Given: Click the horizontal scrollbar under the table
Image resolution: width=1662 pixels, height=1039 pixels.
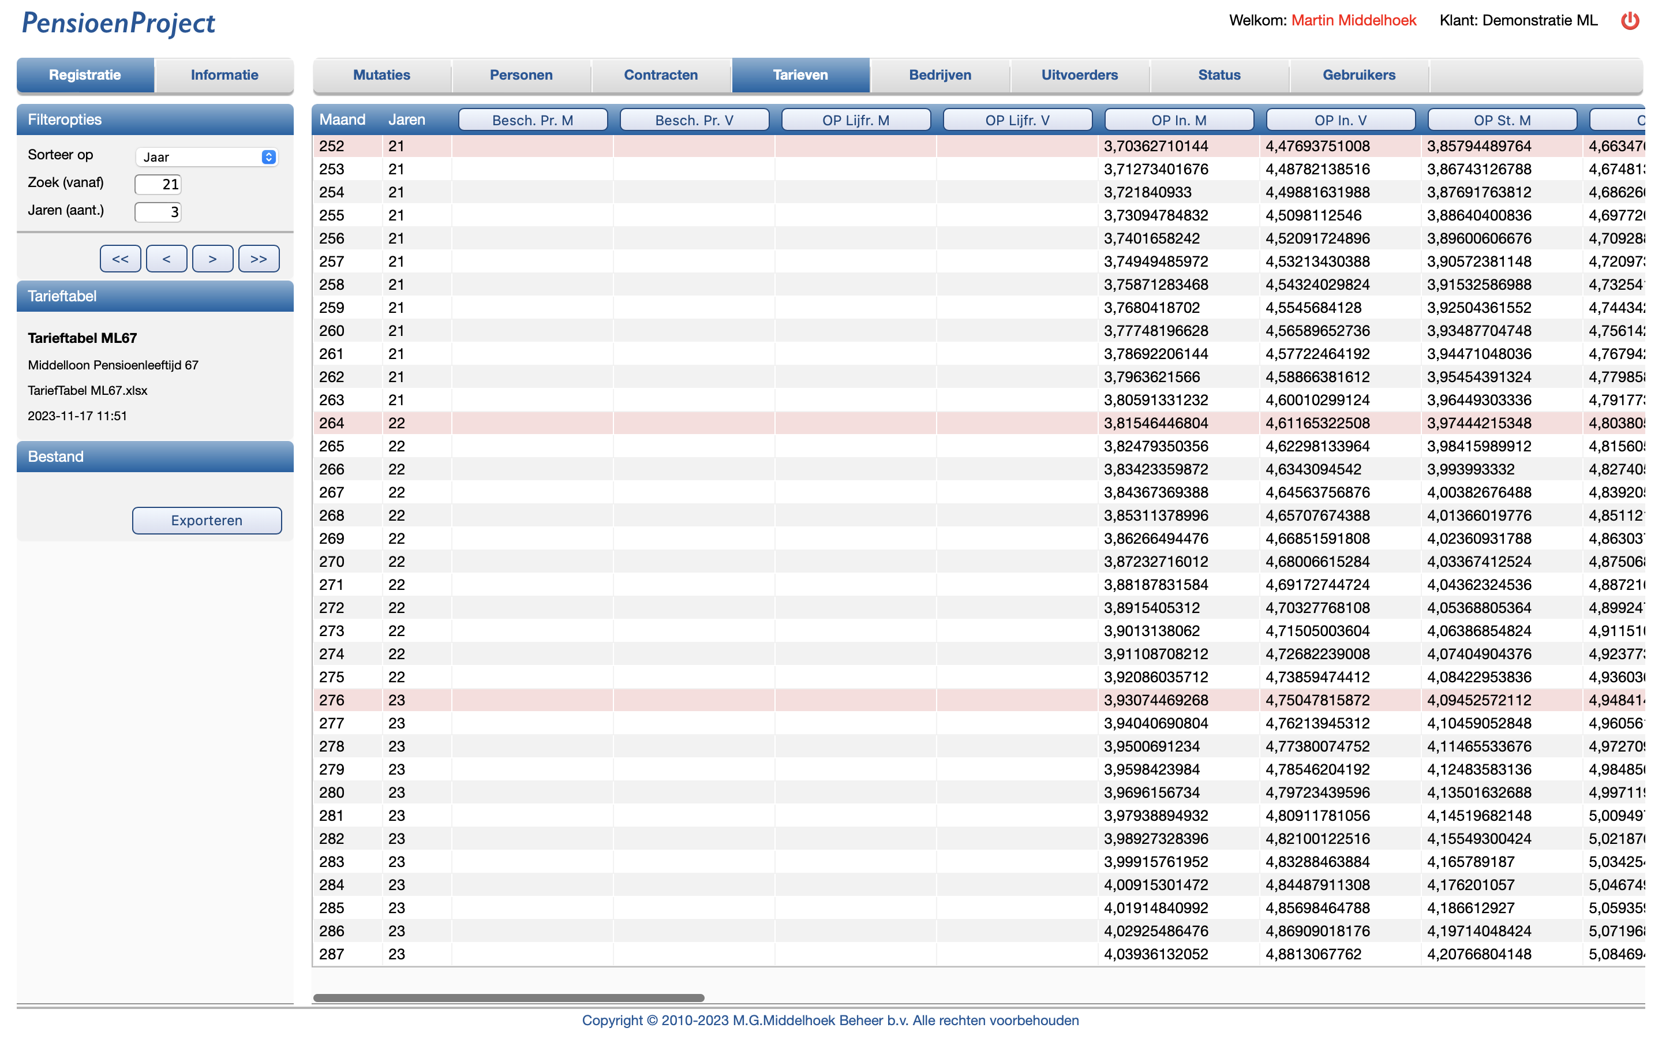Looking at the screenshot, I should pos(508,997).
